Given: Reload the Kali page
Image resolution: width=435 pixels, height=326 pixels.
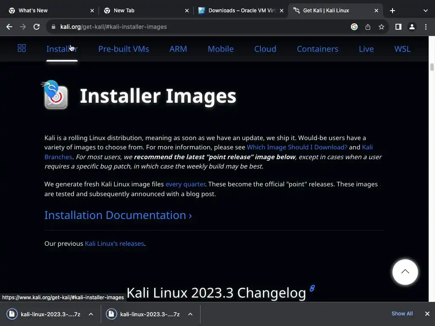Looking at the screenshot, I should tap(37, 27).
